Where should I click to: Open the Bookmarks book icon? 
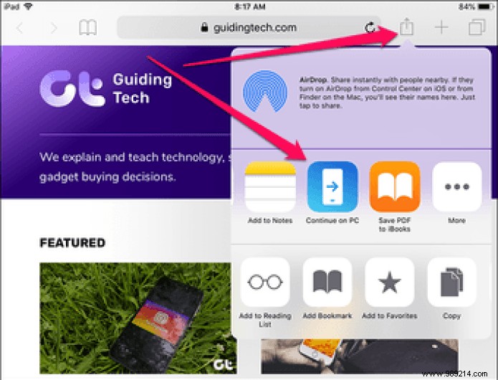click(x=87, y=28)
